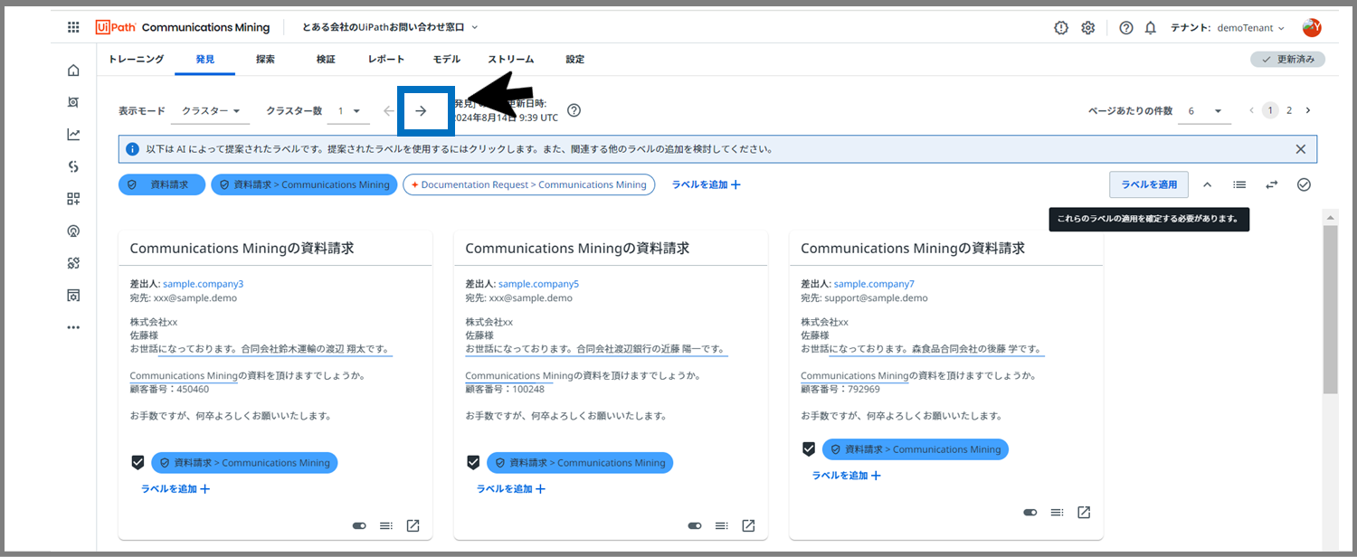Open the second sidebar icon below Home
Image resolution: width=1357 pixels, height=557 pixels.
pos(73,102)
